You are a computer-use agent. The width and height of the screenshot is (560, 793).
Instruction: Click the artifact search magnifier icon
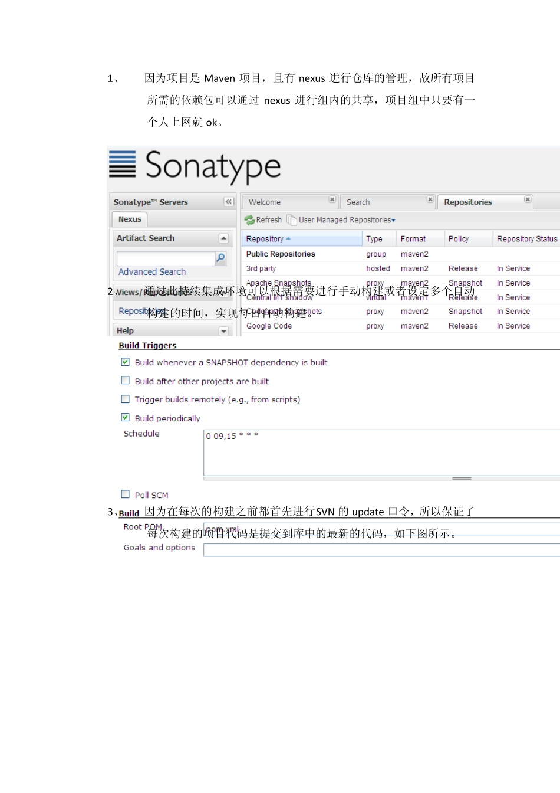[221, 258]
